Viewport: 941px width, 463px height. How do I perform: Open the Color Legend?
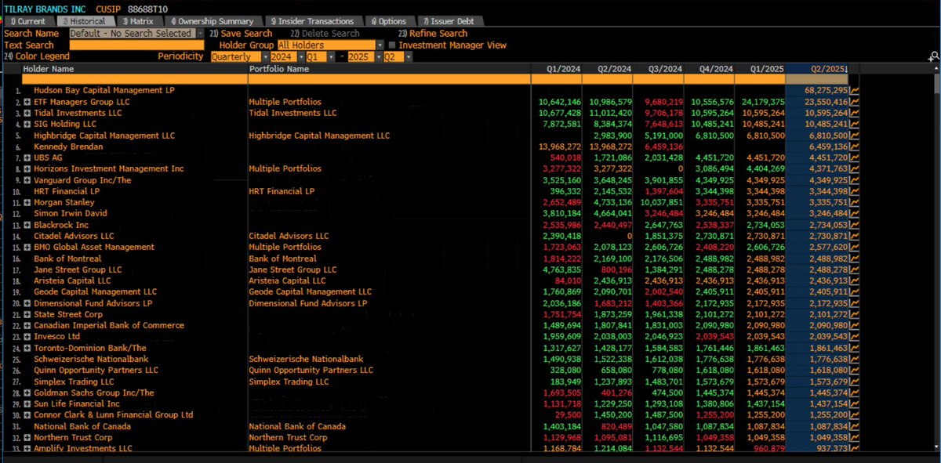(x=37, y=56)
